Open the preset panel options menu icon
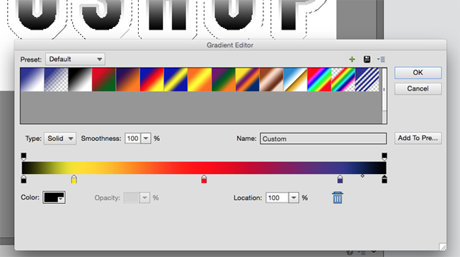The width and height of the screenshot is (460, 257). pyautogui.click(x=381, y=59)
